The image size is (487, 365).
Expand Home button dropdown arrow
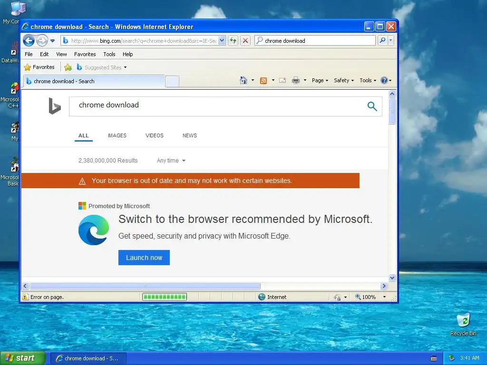pyautogui.click(x=253, y=80)
